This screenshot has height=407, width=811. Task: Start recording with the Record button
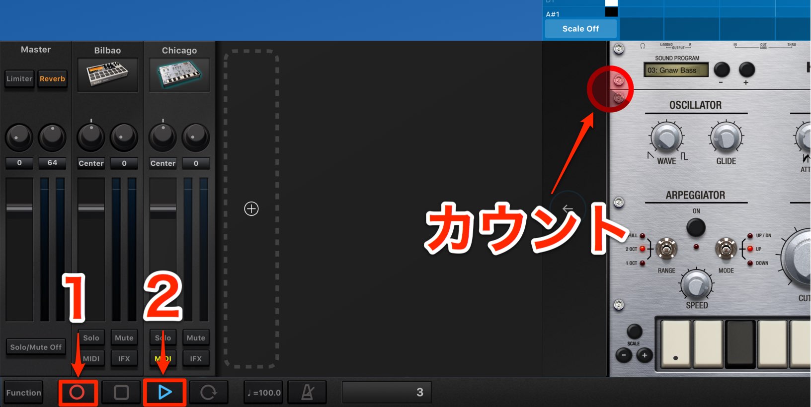(77, 393)
